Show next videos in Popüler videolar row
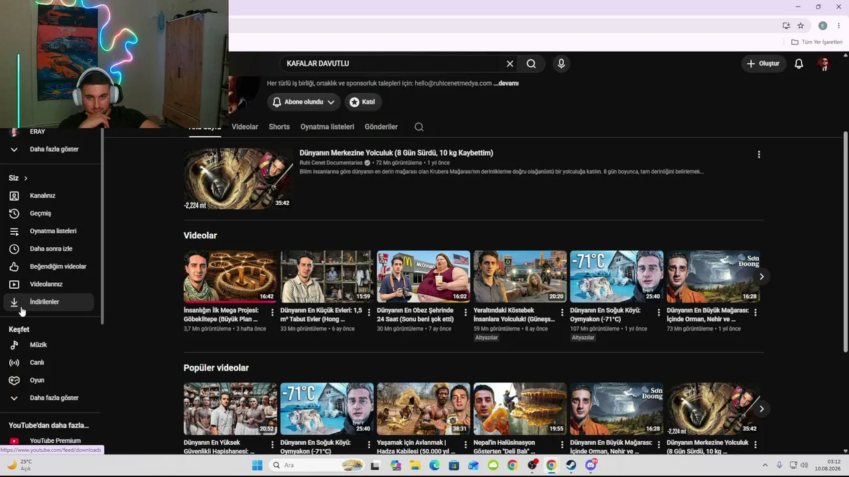The image size is (849, 477). pyautogui.click(x=761, y=409)
